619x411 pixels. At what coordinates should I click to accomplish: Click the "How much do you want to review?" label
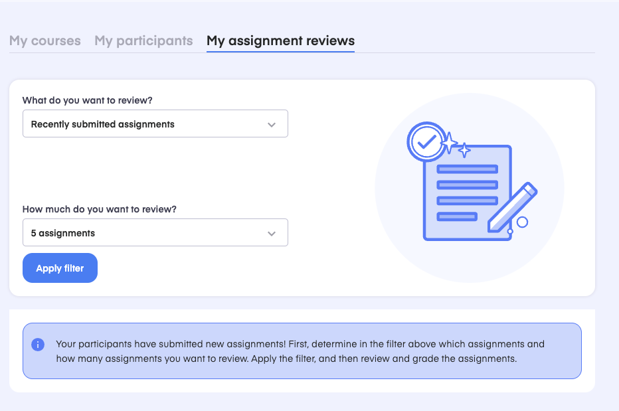point(100,209)
